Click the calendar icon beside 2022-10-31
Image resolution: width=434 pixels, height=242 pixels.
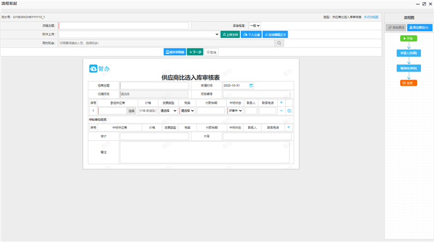(251, 86)
